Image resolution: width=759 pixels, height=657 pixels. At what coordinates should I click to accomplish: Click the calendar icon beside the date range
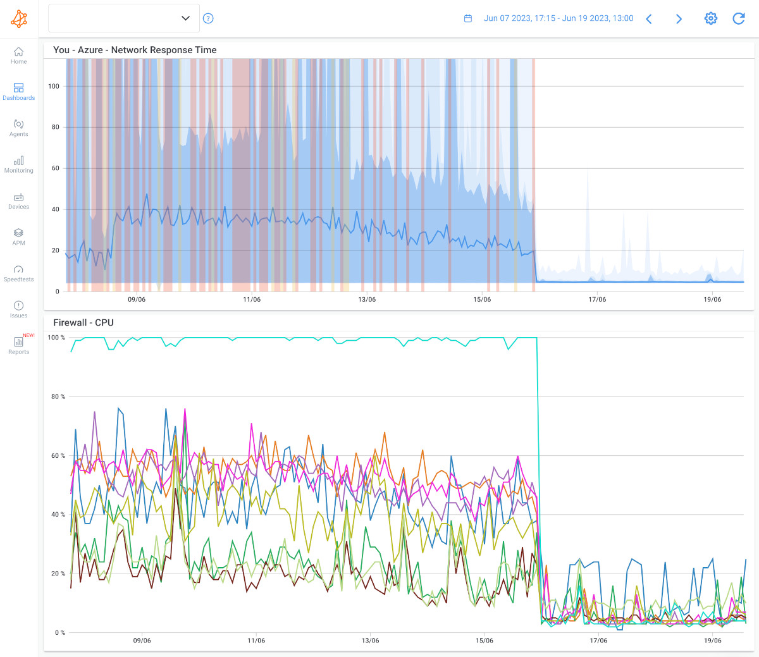point(468,18)
